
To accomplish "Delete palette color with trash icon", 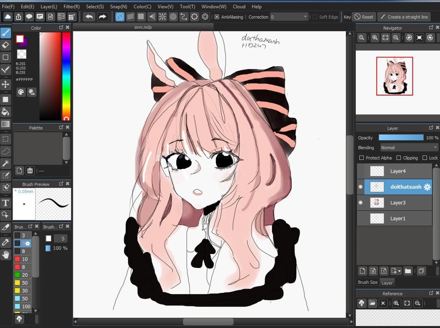I will pos(30,171).
